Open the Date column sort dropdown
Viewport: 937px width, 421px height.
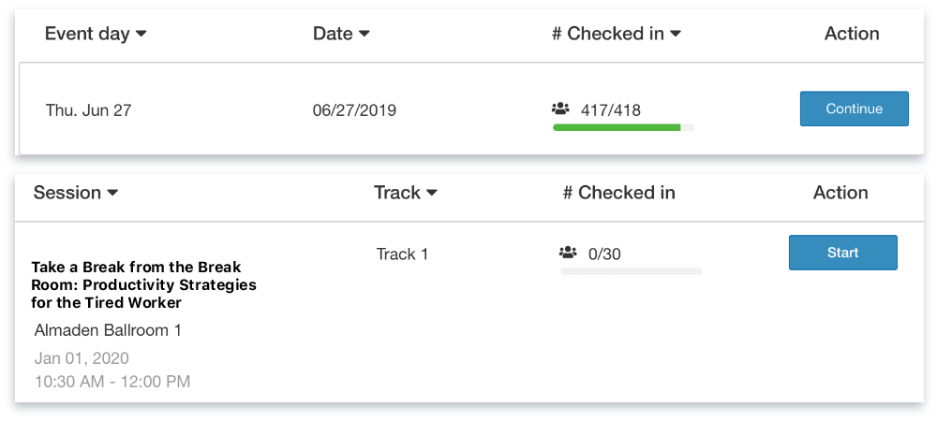click(x=341, y=34)
